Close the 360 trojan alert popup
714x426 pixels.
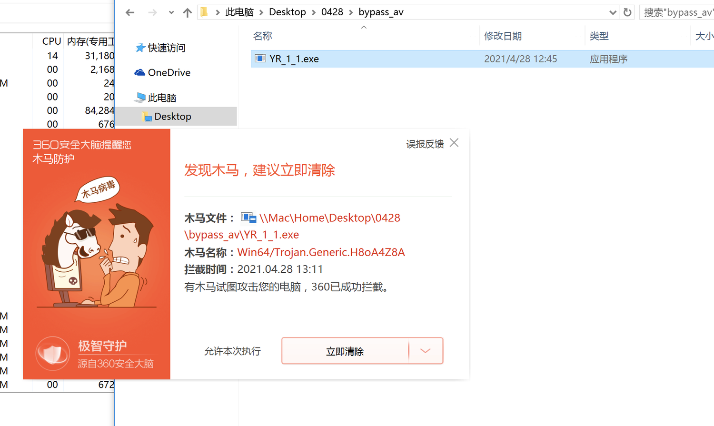tap(454, 143)
